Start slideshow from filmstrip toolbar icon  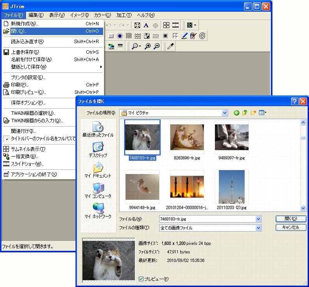176,25
